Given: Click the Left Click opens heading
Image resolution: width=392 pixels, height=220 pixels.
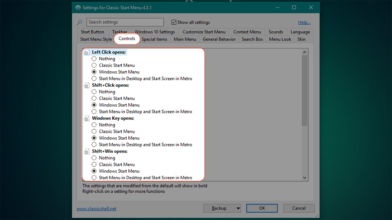Looking at the screenshot, I should pyautogui.click(x=109, y=52).
